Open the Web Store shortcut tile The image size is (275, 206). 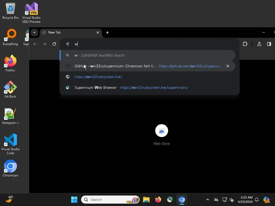[161, 135]
